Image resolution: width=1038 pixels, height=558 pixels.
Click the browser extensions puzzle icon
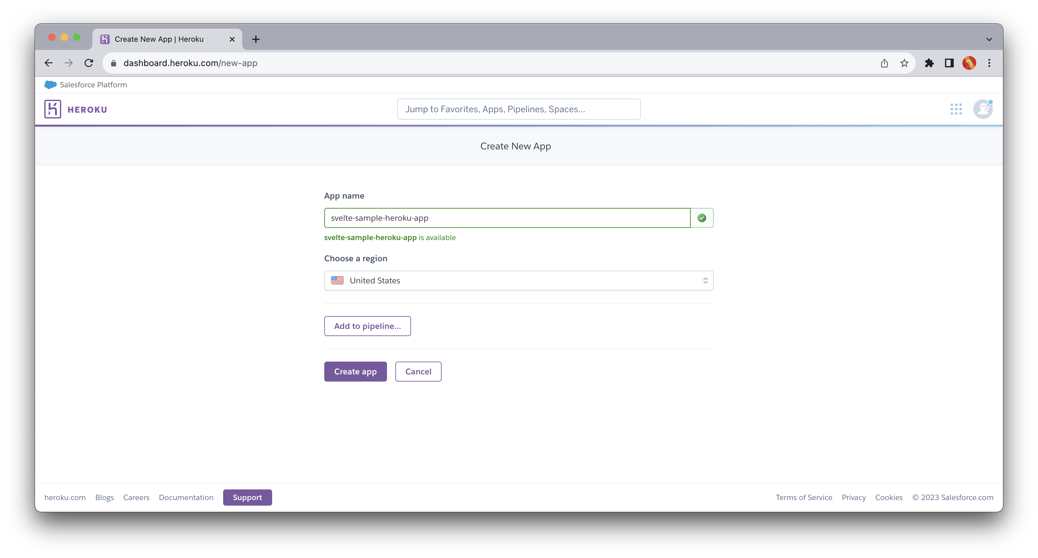929,63
